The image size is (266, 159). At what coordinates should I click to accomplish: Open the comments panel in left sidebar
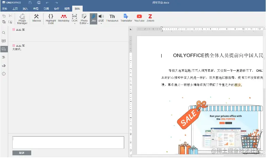(3, 41)
